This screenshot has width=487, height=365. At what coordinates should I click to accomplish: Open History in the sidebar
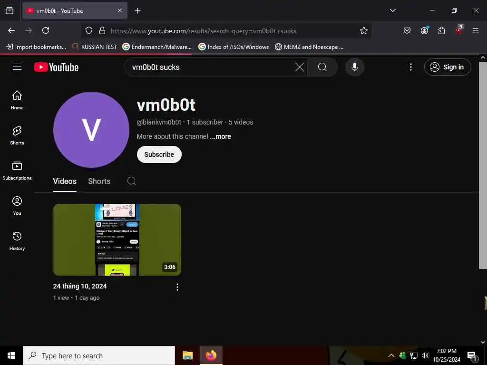click(17, 241)
